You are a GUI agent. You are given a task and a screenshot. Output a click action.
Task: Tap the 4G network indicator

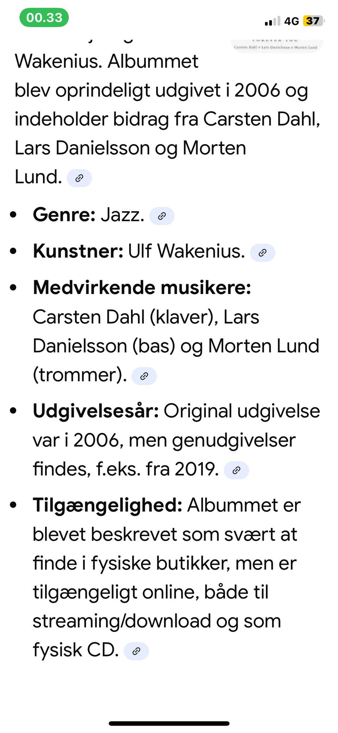(x=291, y=21)
